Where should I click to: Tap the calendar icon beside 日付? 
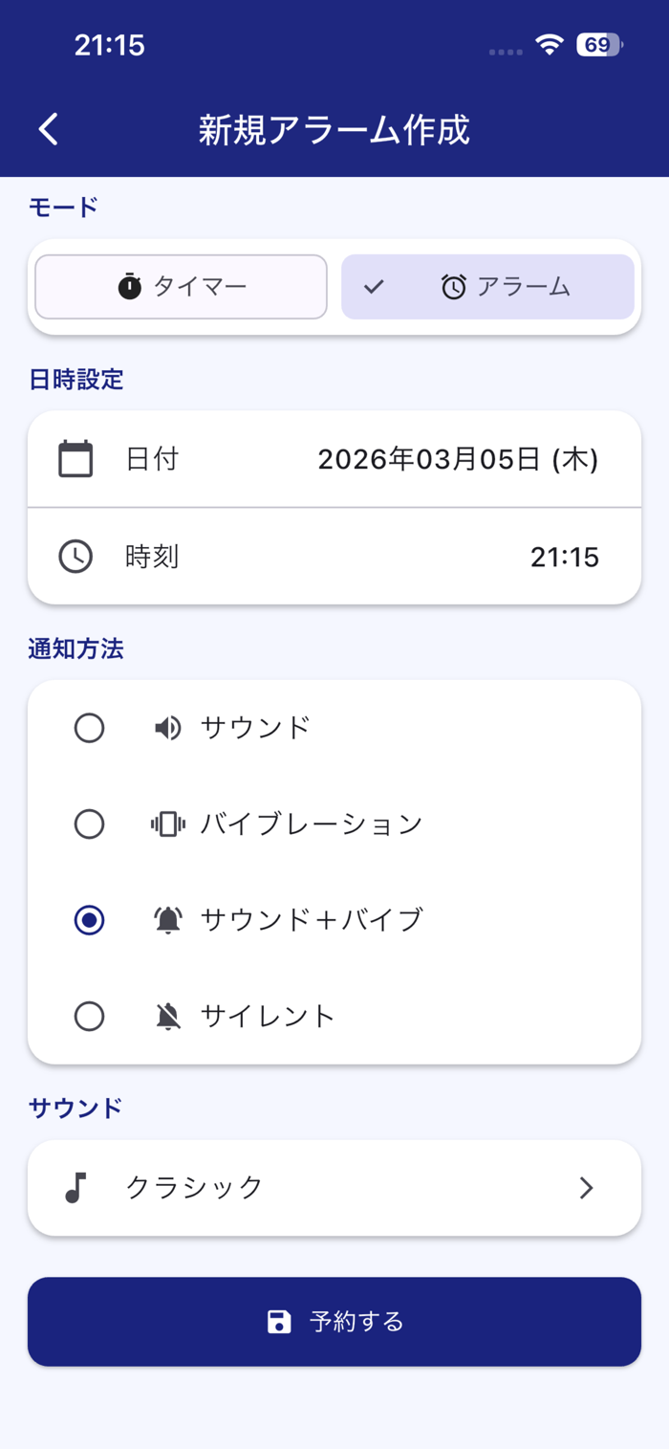76,459
